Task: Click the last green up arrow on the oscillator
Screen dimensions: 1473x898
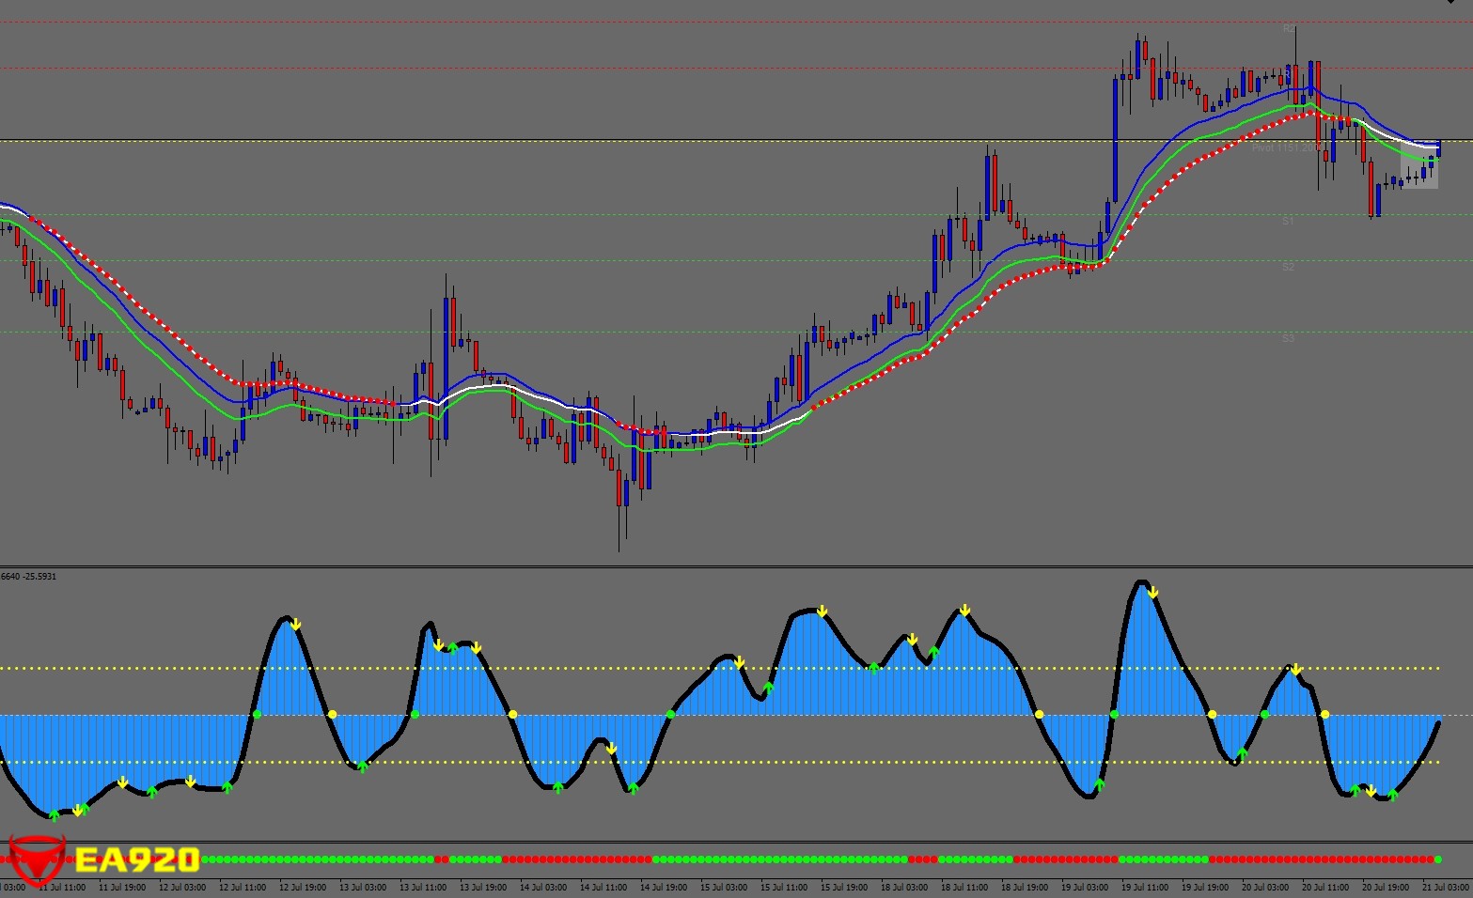Action: click(x=1392, y=795)
